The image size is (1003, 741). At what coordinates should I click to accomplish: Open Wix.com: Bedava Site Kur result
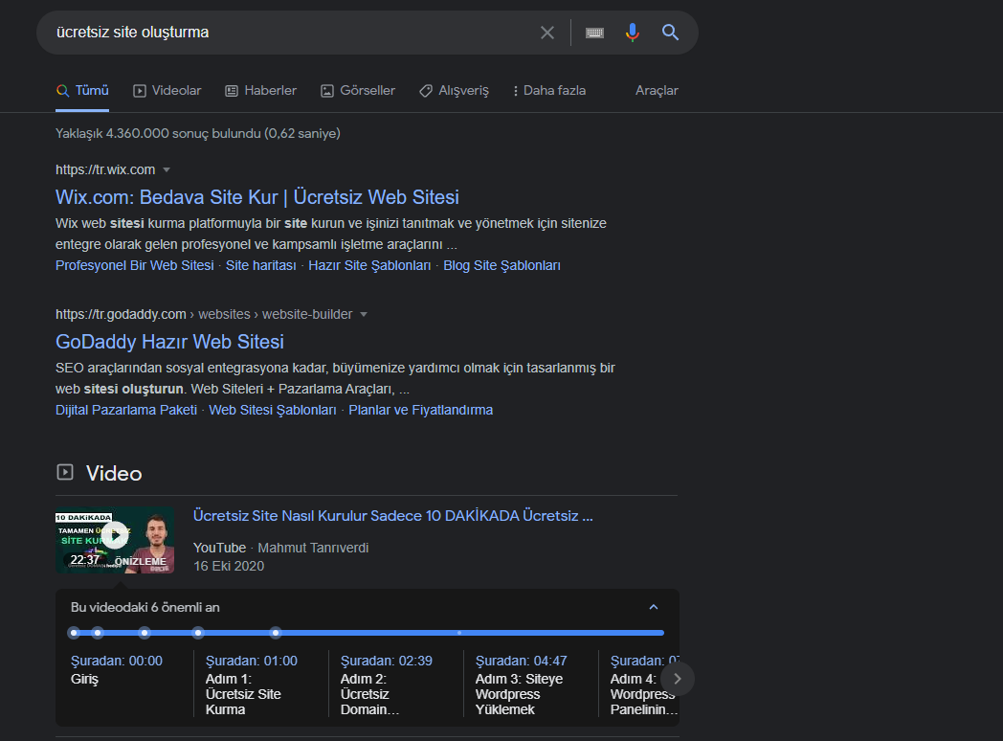tap(257, 197)
